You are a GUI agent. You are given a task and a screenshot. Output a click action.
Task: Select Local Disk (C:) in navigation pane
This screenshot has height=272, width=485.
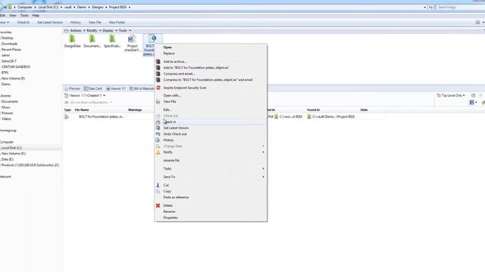coord(11,148)
